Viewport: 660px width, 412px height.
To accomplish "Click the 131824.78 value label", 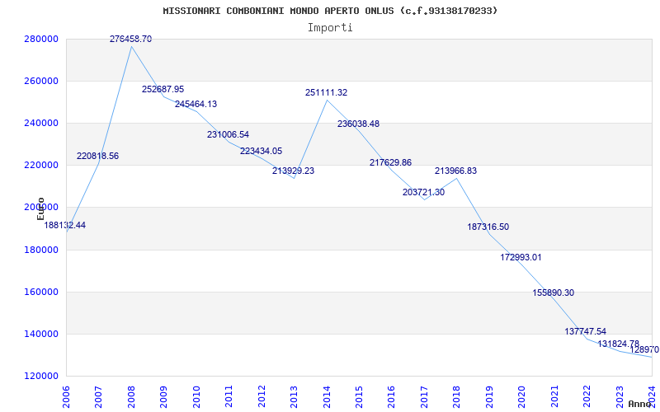I will [618, 344].
